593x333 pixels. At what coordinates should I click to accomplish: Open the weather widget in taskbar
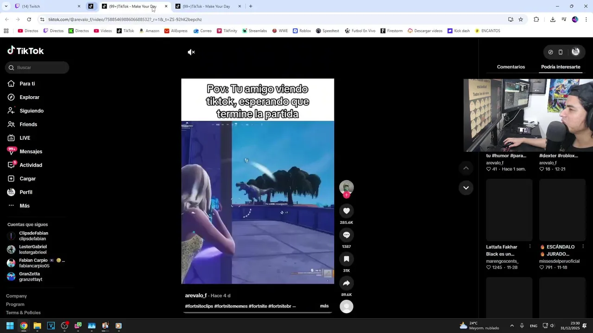[479, 326]
